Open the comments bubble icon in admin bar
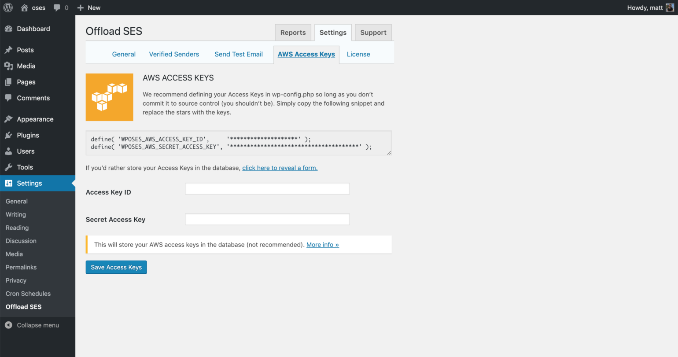678x357 pixels. (x=57, y=7)
